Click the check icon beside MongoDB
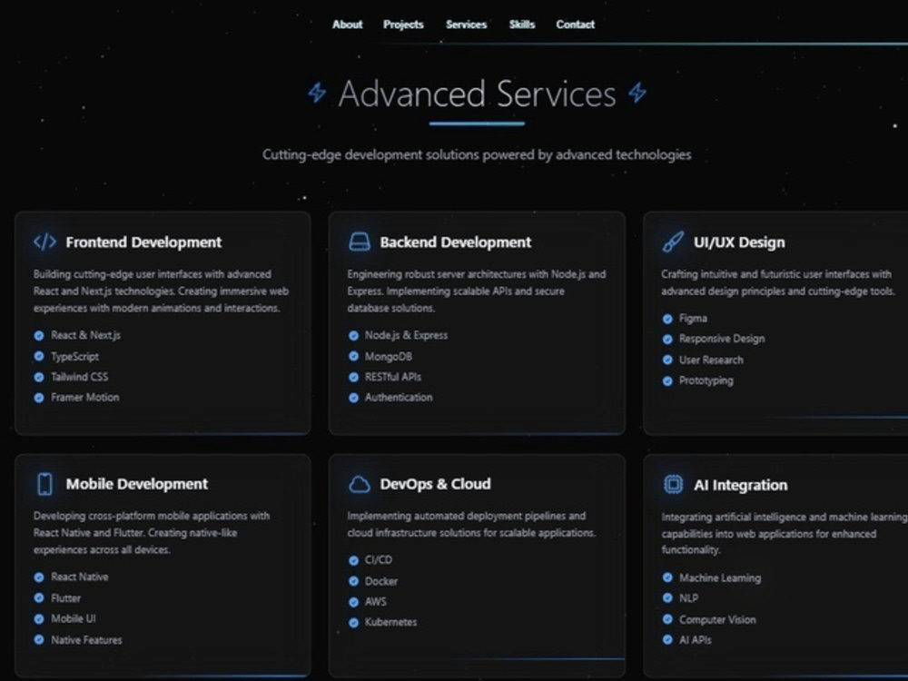 pyautogui.click(x=353, y=356)
